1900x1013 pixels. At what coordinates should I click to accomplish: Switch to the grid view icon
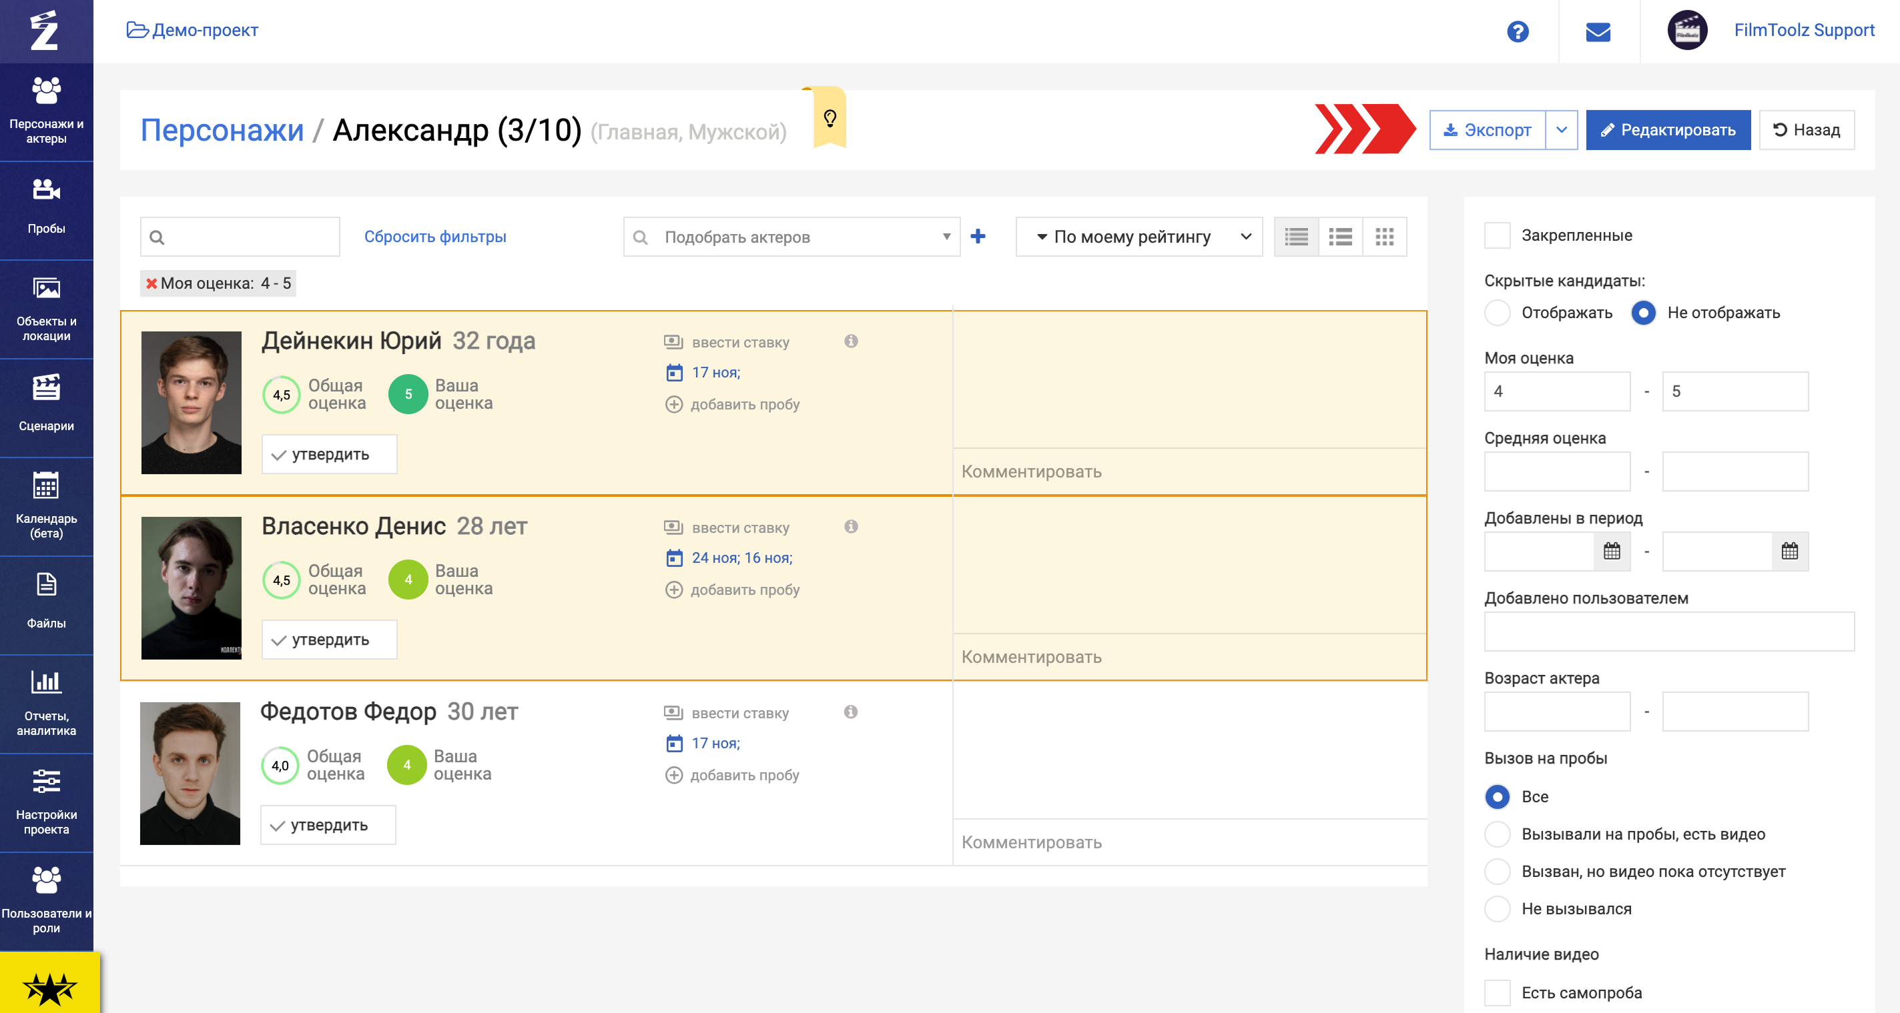point(1384,237)
